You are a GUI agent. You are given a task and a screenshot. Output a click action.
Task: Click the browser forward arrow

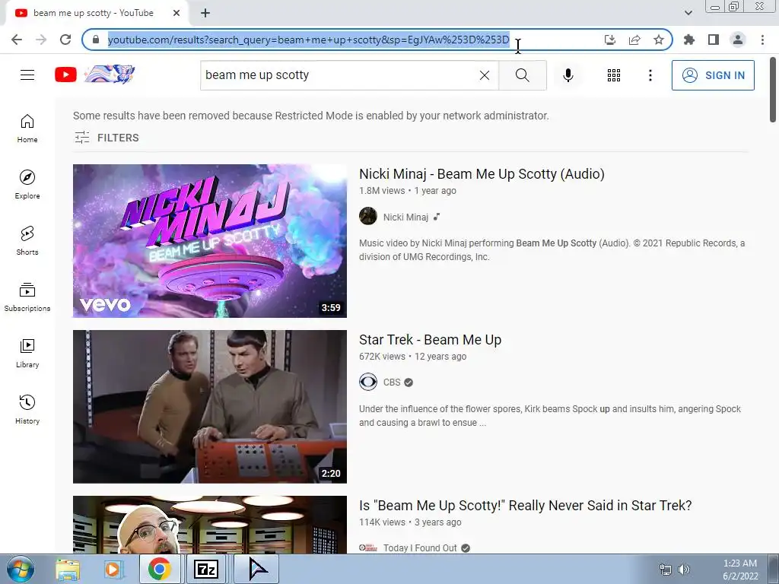coord(41,40)
